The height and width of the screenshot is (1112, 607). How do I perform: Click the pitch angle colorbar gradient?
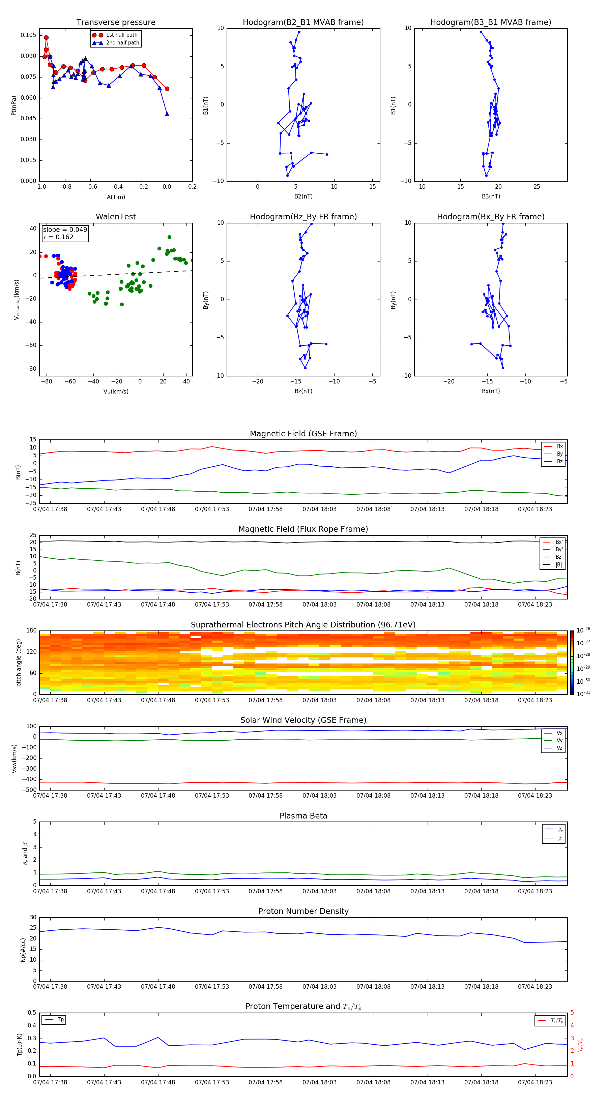coord(572,662)
